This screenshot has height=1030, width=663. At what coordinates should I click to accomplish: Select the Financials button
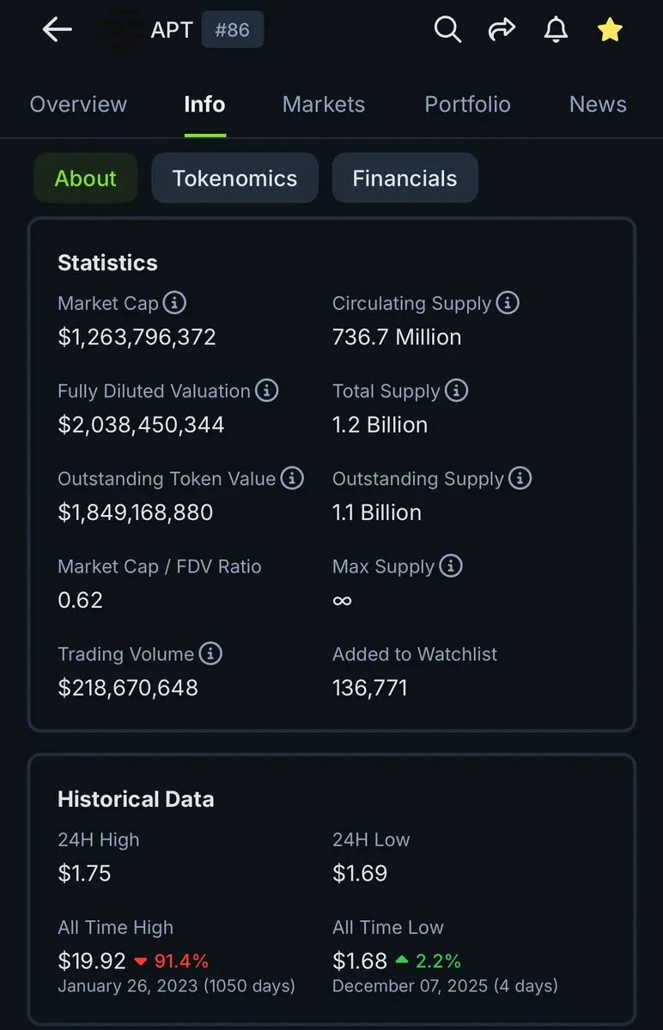(x=404, y=179)
